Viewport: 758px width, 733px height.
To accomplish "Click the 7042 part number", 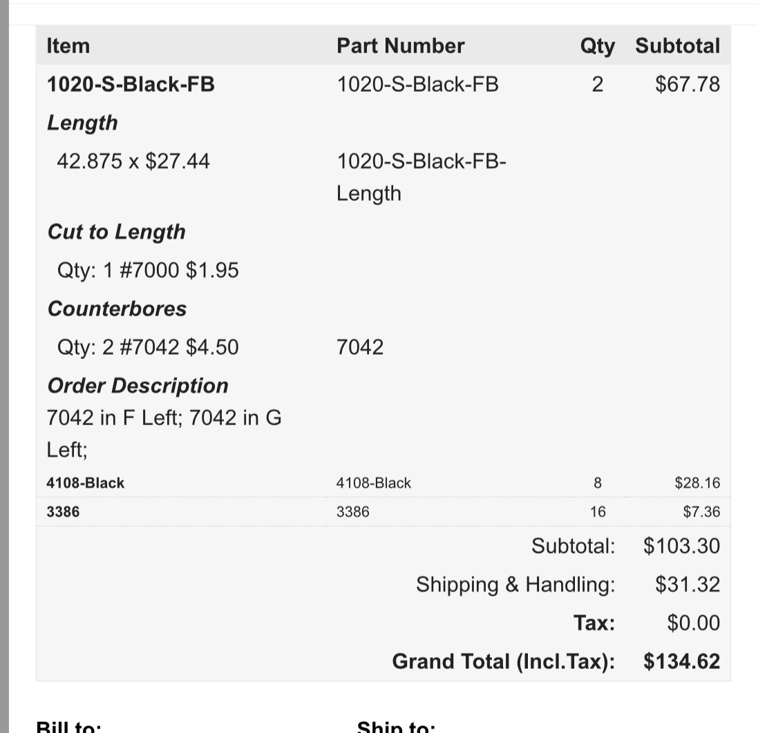I will coord(360,347).
